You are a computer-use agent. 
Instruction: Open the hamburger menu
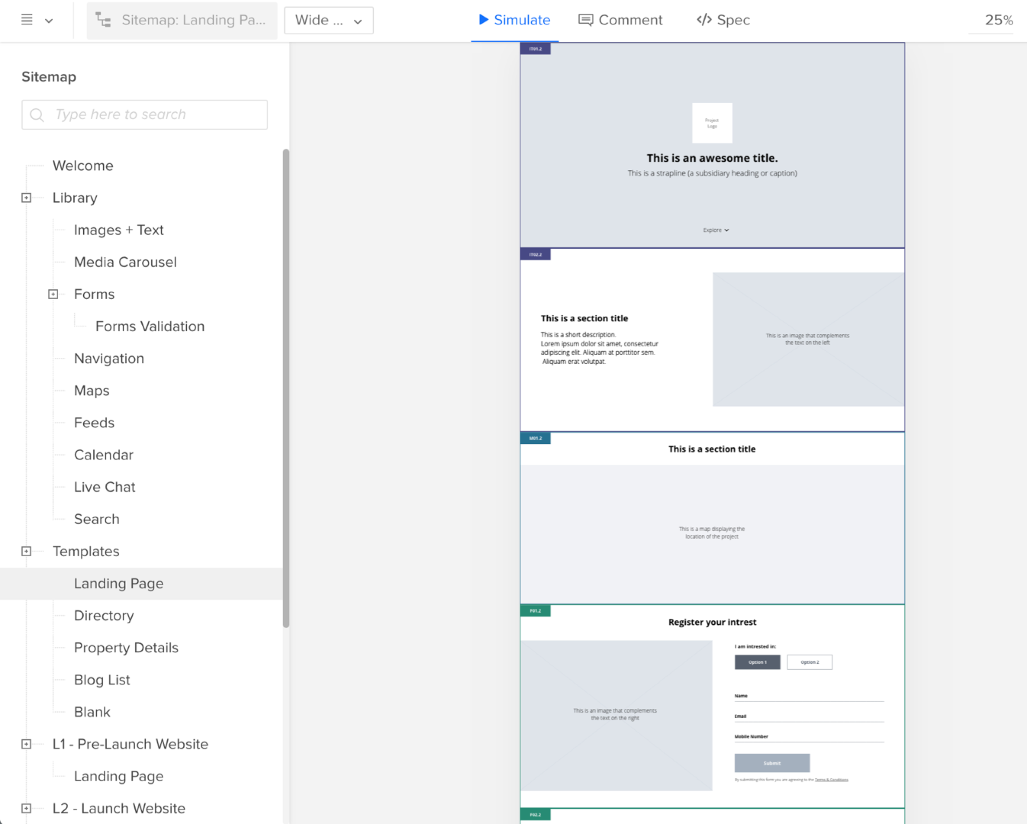[x=26, y=20]
